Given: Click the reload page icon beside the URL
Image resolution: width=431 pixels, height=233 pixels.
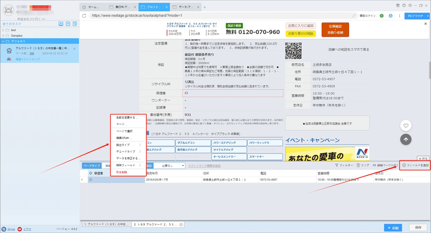Looking at the screenshot, I should 84,16.
